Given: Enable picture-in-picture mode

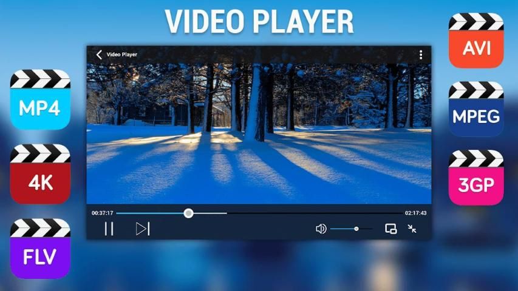Looking at the screenshot, I should [x=391, y=229].
